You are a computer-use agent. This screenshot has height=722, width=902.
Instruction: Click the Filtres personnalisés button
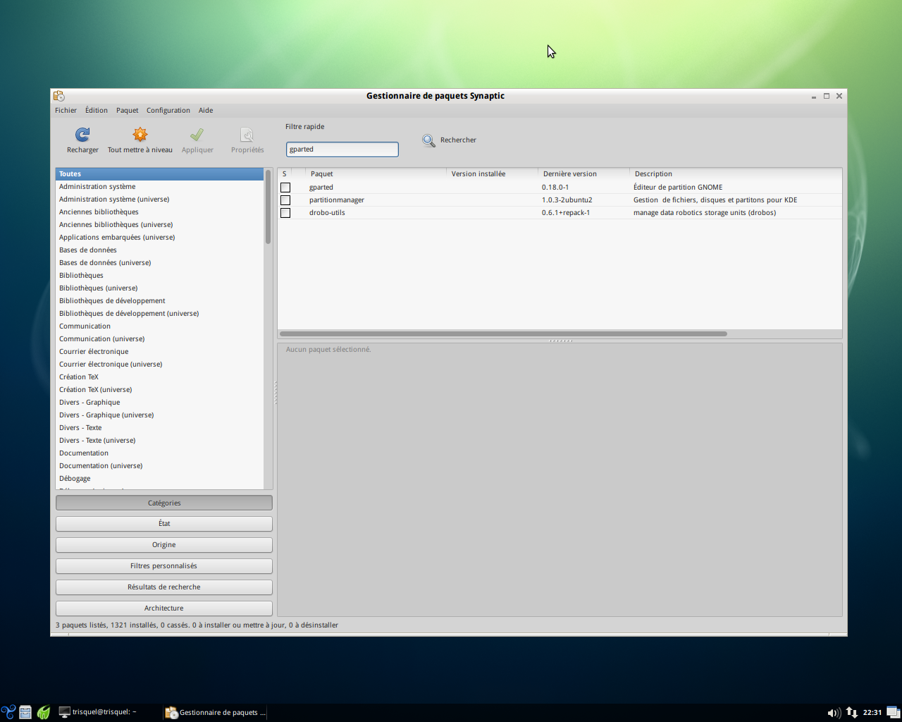tap(164, 566)
